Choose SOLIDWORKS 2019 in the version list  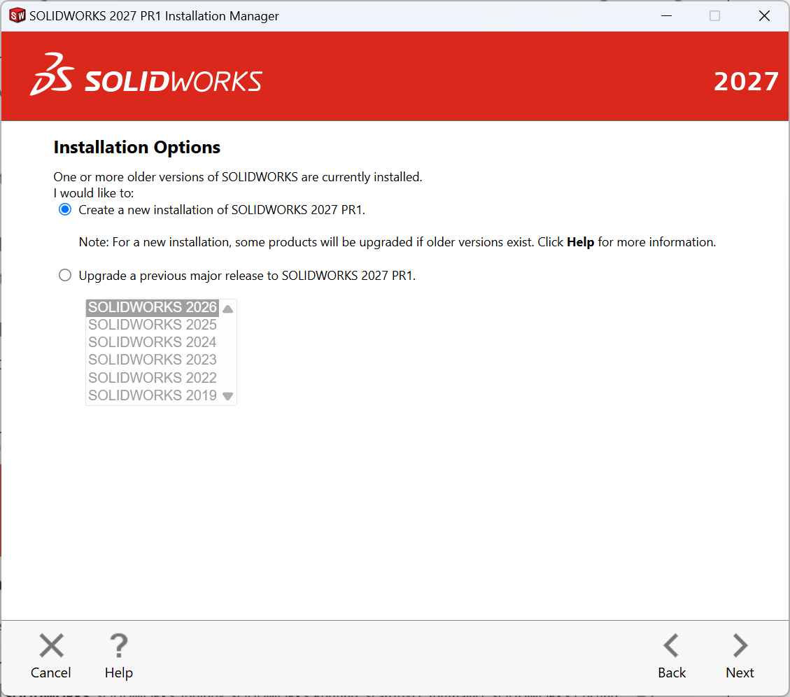[x=152, y=395]
